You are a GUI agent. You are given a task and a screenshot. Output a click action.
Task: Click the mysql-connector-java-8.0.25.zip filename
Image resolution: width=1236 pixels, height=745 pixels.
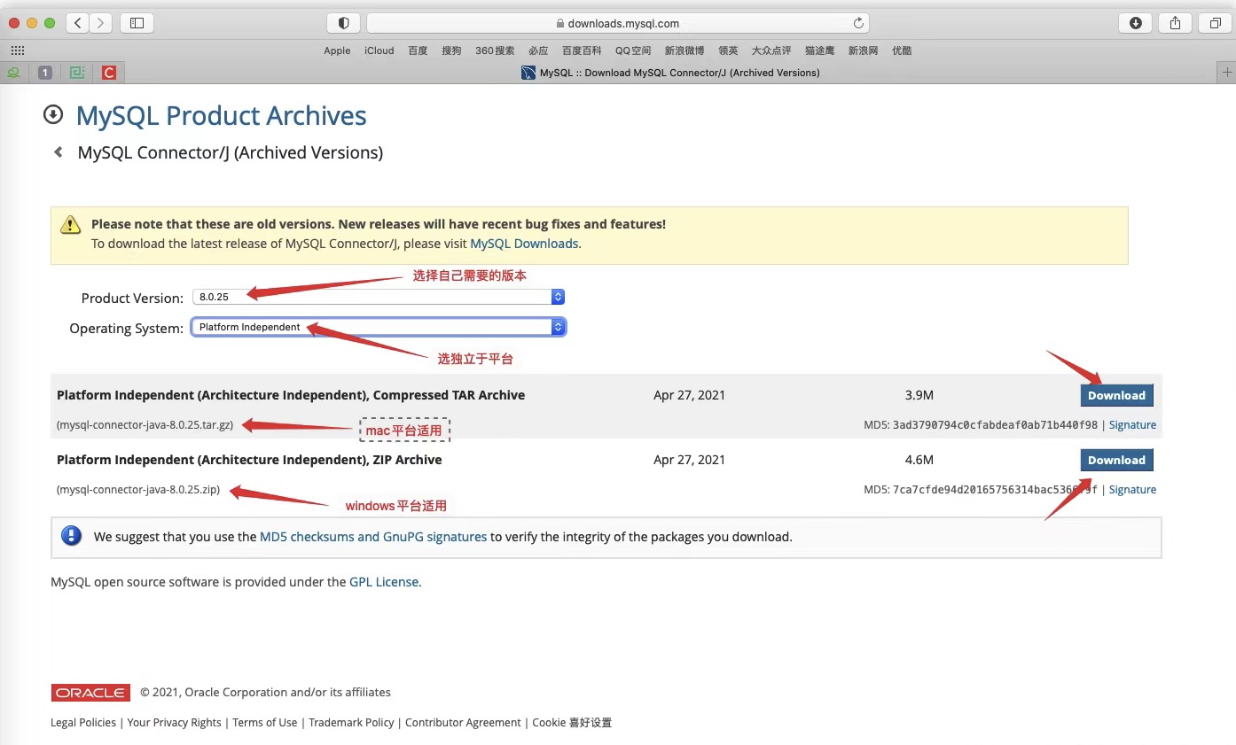pos(138,490)
